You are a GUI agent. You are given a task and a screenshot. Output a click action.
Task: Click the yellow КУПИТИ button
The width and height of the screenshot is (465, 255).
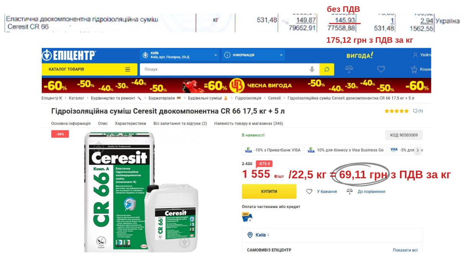click(269, 191)
